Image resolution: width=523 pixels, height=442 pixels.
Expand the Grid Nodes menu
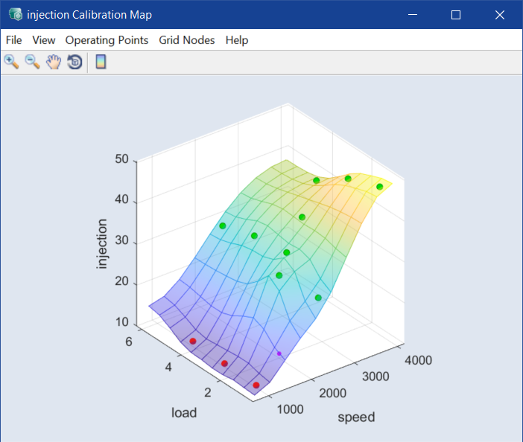tap(186, 40)
